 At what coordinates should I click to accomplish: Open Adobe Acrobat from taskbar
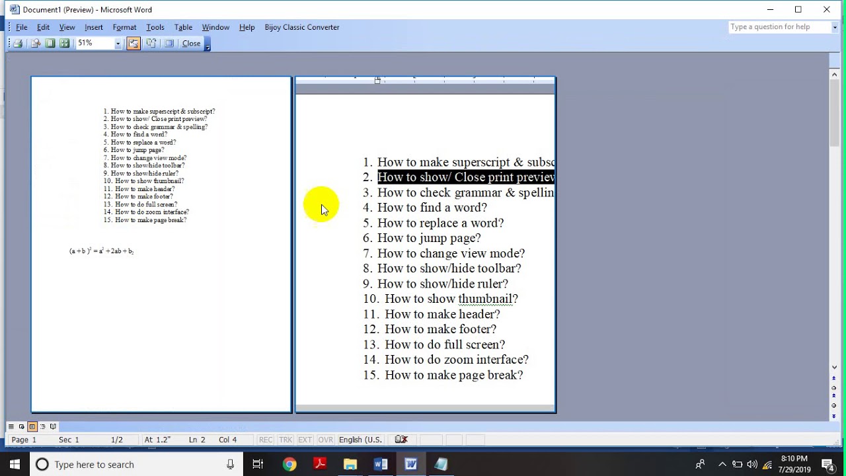coord(320,465)
